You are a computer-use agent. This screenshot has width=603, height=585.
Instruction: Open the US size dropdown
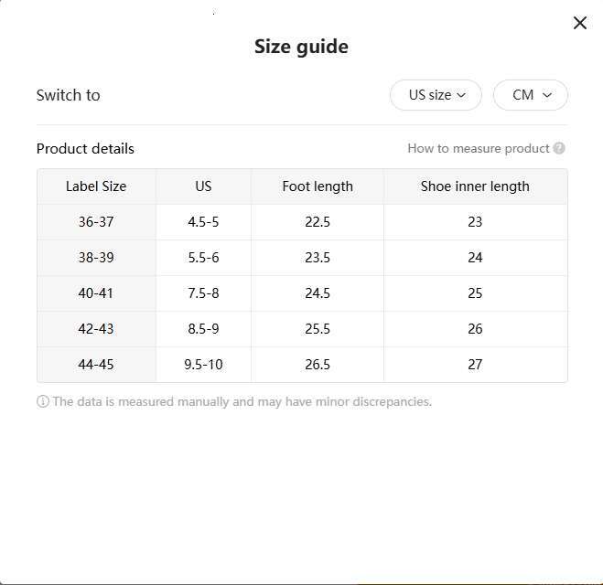[436, 95]
